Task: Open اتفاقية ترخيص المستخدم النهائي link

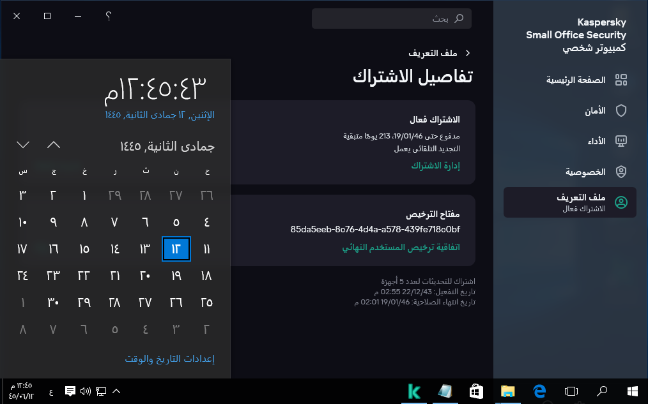Action: click(401, 247)
